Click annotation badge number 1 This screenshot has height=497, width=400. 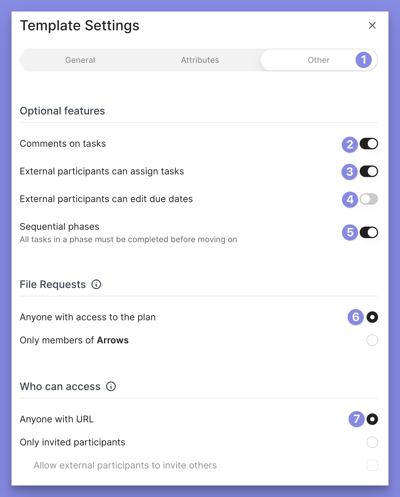pos(363,60)
